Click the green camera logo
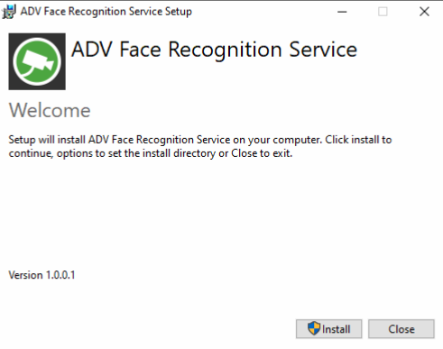Image resolution: width=443 pixels, height=349 pixels. coord(37,61)
